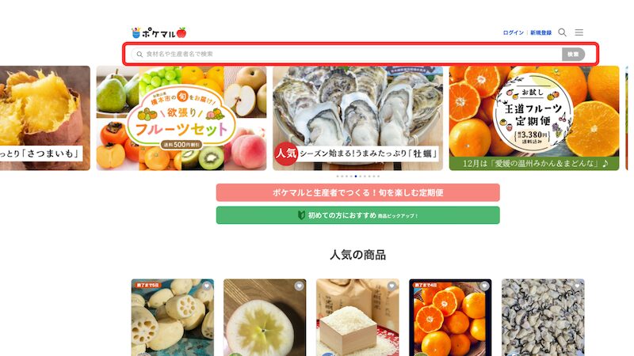634x356 pixels.
Task: Open the 初めての方におすすめ green button
Action: (x=358, y=215)
